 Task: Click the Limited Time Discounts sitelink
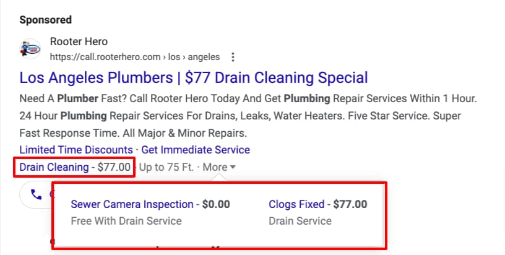(76, 150)
